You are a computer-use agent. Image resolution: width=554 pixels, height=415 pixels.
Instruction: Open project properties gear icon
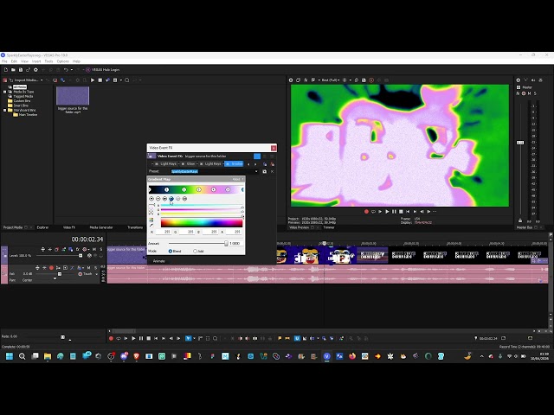(35, 70)
